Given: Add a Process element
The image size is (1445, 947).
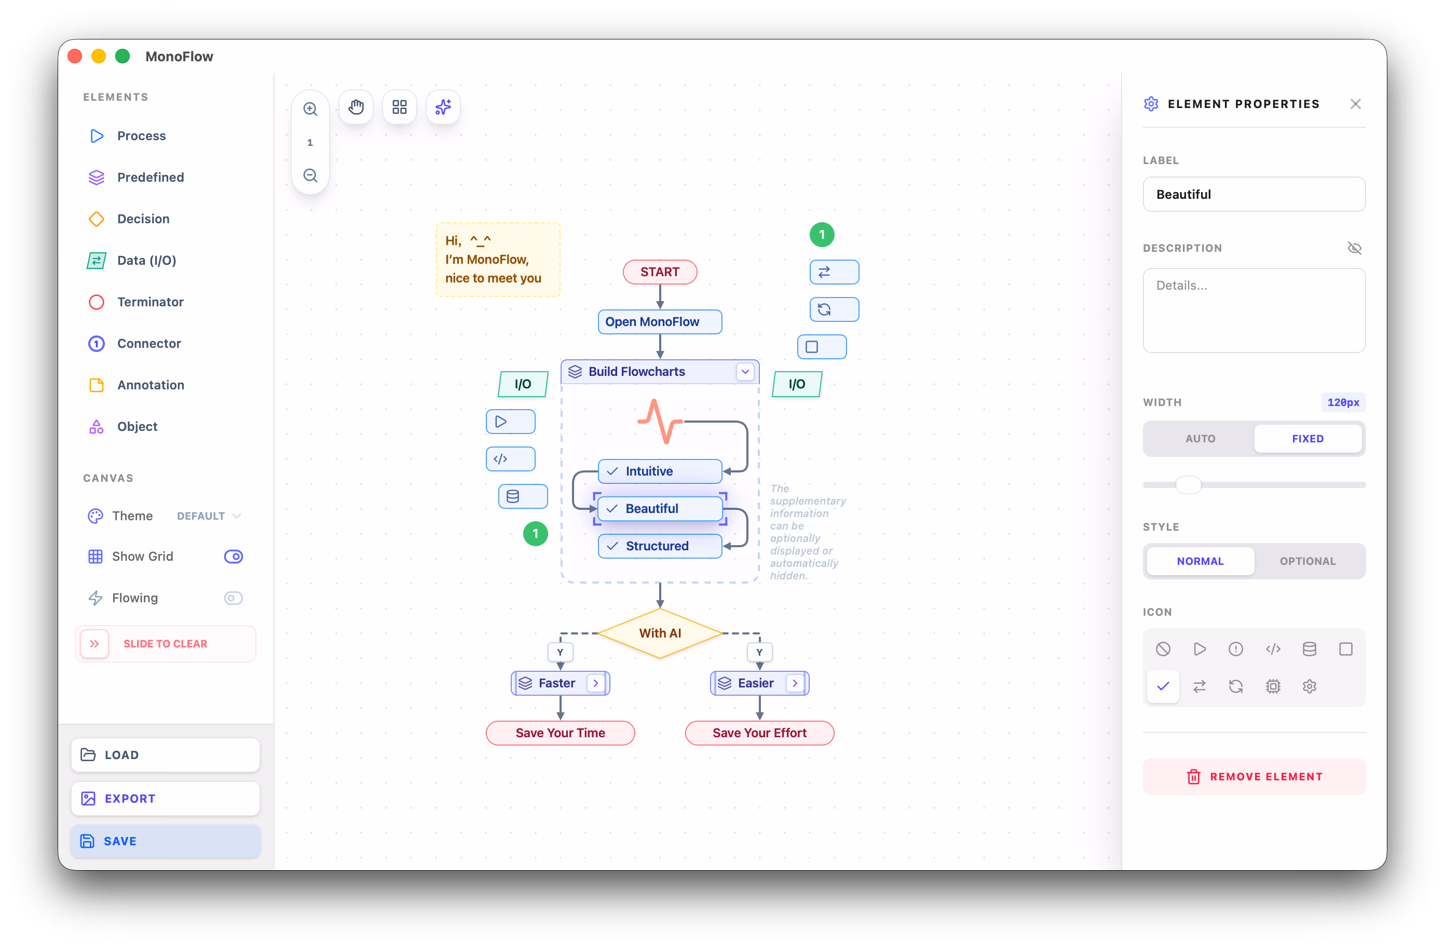Looking at the screenshot, I should [165, 136].
